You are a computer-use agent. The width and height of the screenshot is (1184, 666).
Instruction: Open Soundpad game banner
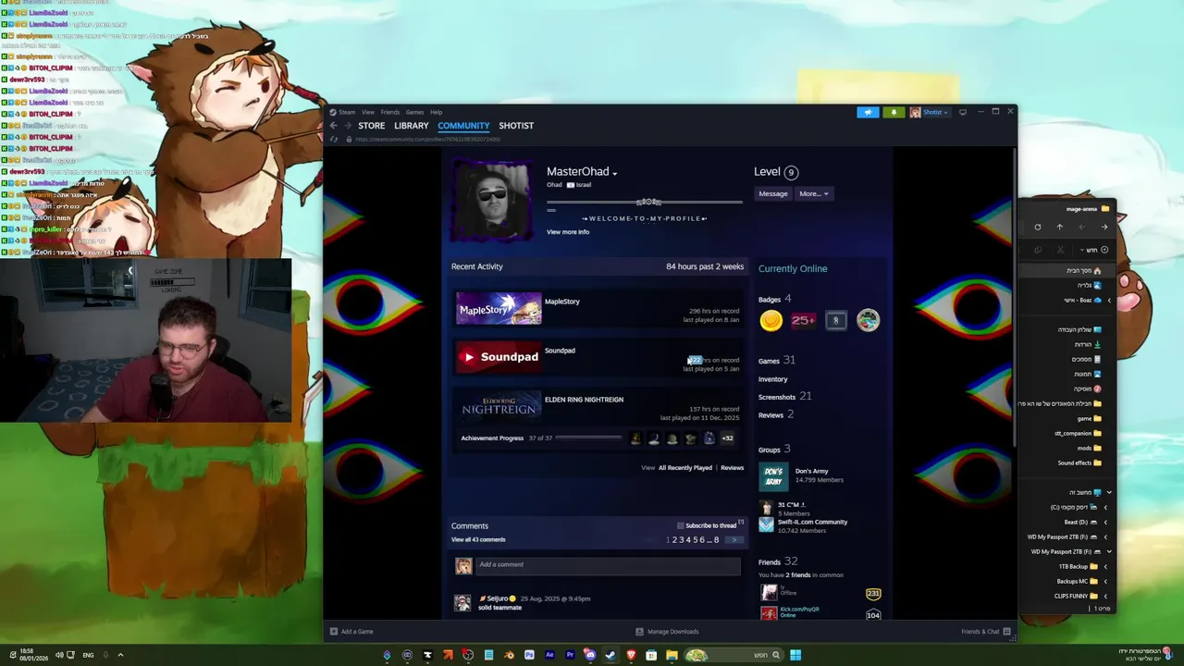[499, 357]
